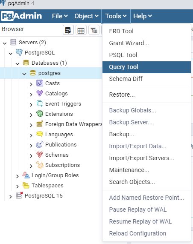
Task: Select the Login/Group Roles label
Action: point(55,175)
